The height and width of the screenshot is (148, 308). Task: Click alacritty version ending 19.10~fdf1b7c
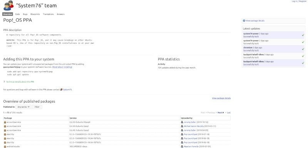click(x=85, y=134)
